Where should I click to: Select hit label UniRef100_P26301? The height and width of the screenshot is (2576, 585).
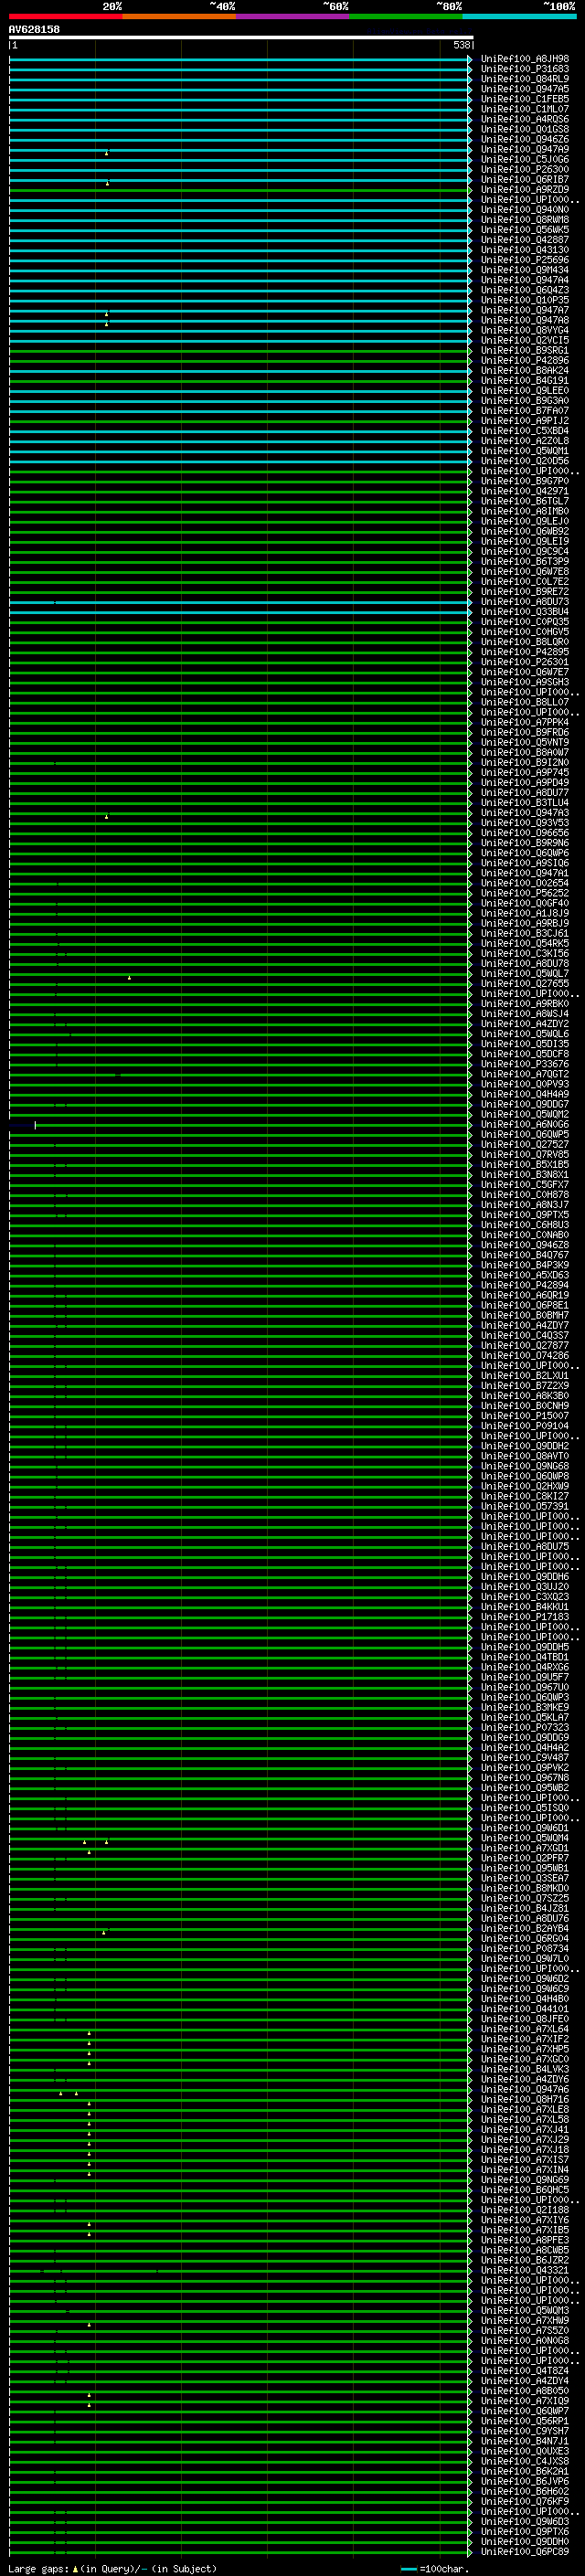point(525,662)
